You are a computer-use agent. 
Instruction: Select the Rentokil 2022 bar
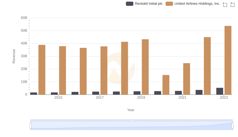[x=199, y=92]
